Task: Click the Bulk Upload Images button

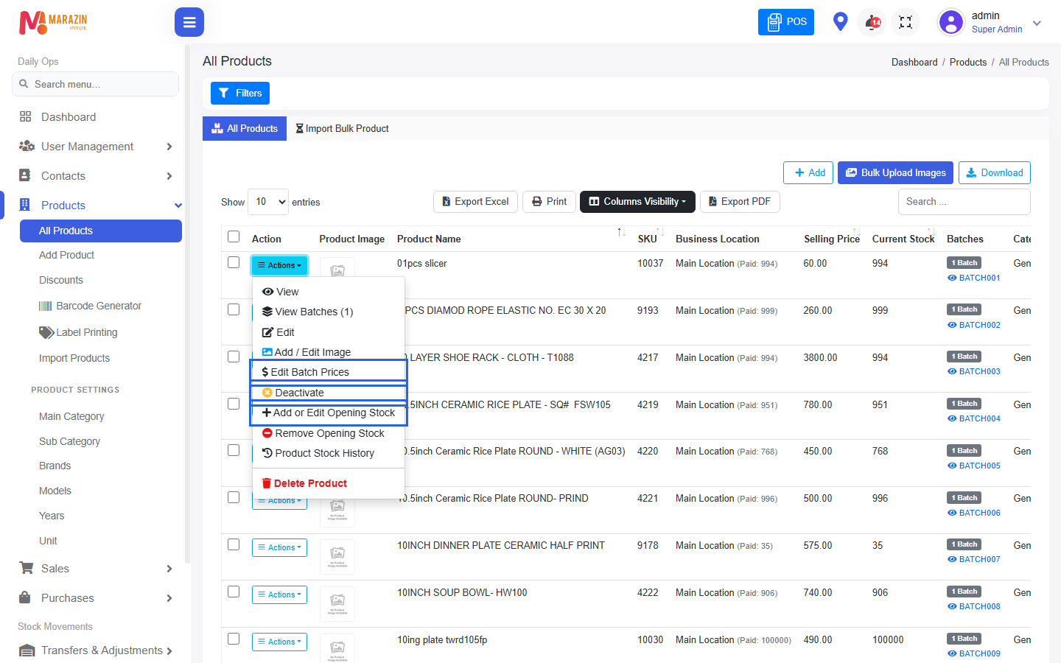Action: click(x=895, y=172)
